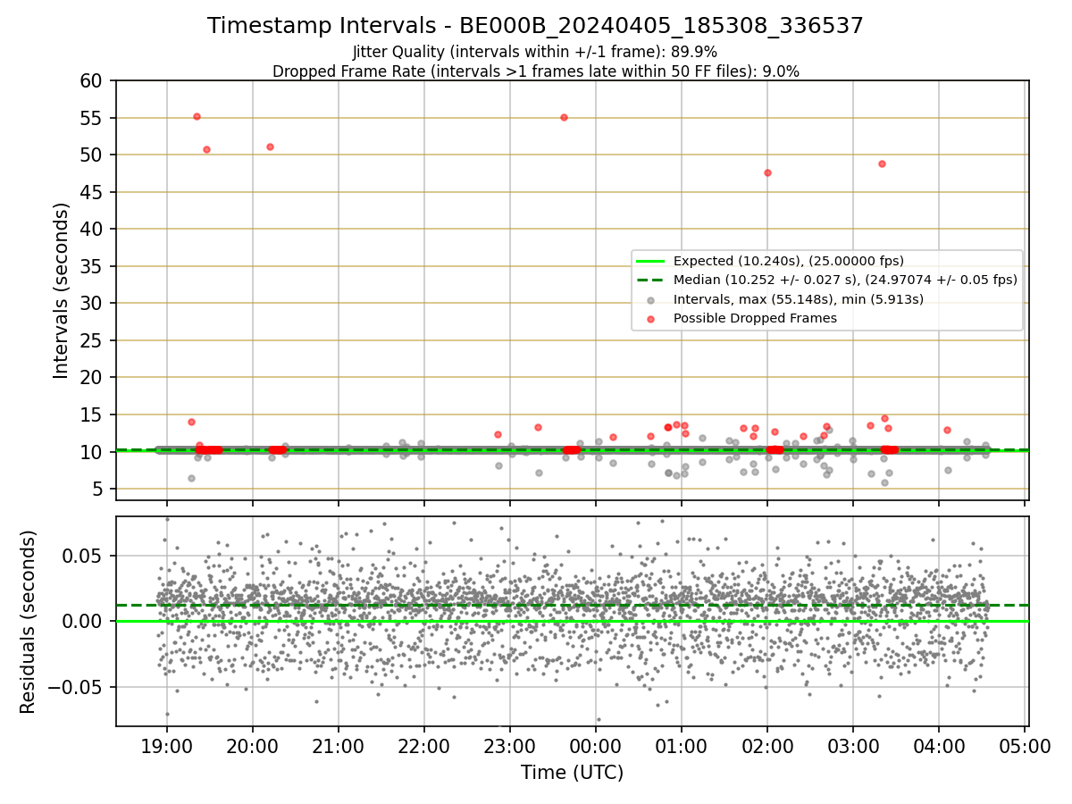1072x804 pixels.
Task: Click the red dropped-frame point near 55 s at 23:40
Action: (x=564, y=117)
